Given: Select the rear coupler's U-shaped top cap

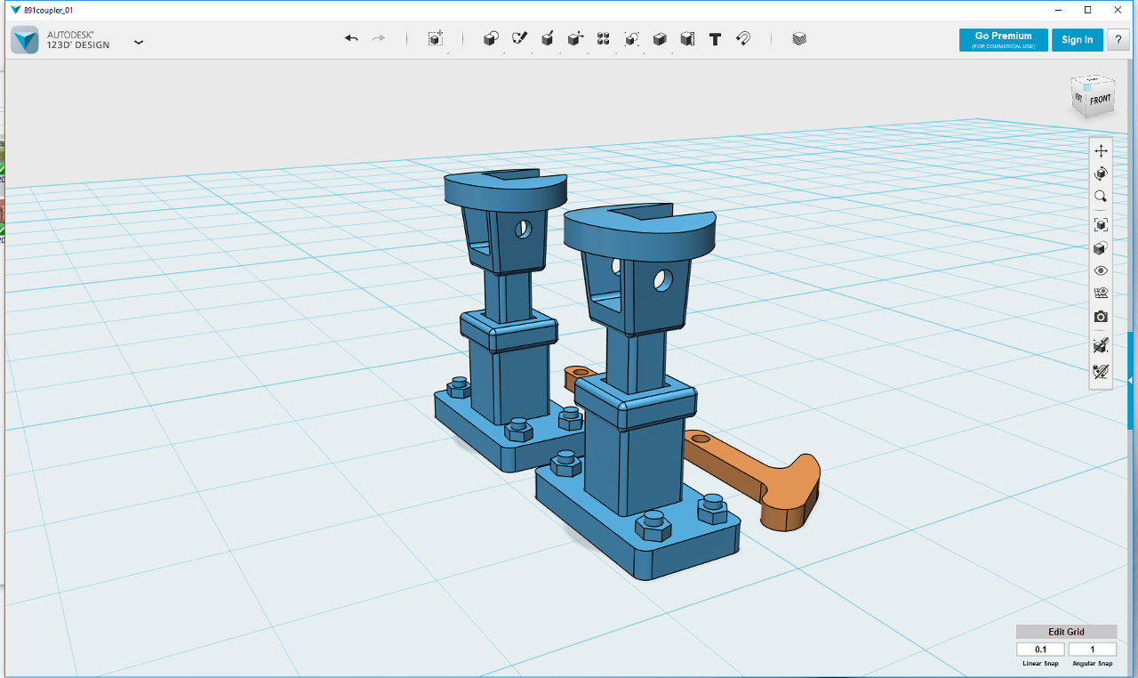Looking at the screenshot, I should click(x=505, y=189).
